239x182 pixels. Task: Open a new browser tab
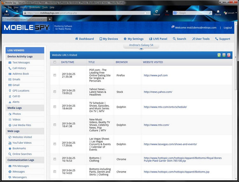coord(50,19)
